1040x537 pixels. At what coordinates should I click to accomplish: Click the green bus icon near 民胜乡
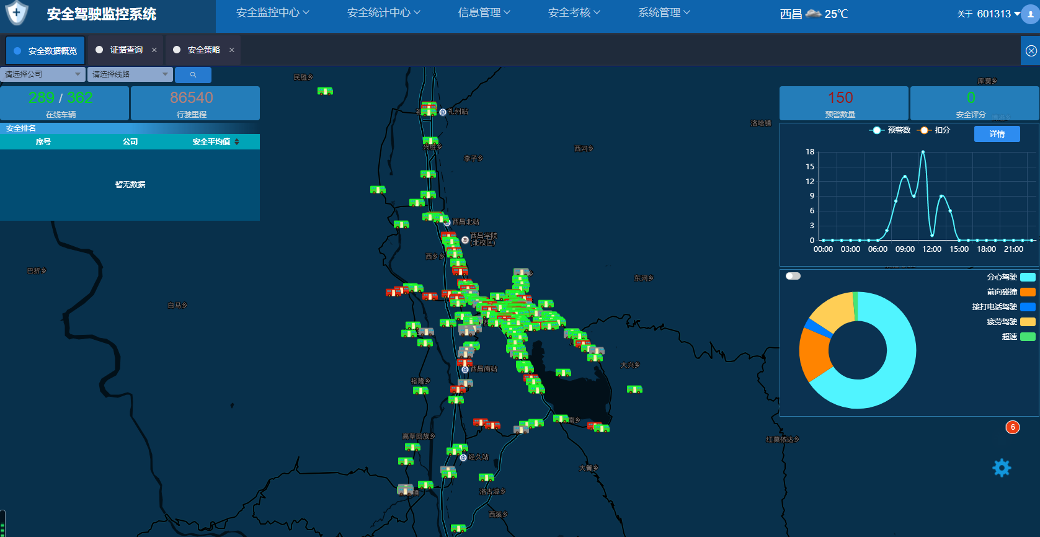[325, 91]
